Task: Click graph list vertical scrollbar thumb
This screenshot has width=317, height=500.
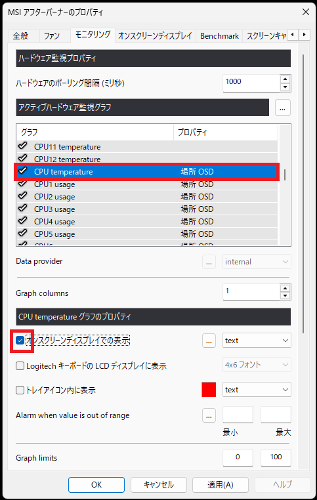Action: 284,175
